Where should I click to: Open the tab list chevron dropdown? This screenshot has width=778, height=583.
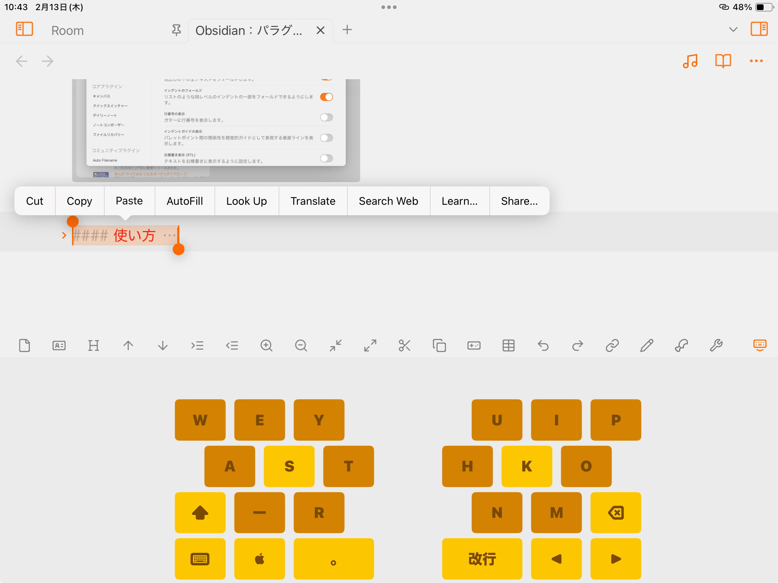(x=733, y=30)
